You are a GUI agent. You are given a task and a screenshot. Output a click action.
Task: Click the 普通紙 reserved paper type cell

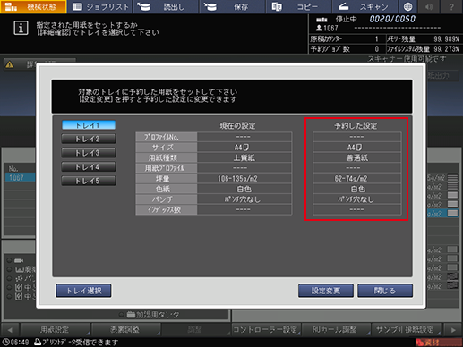tap(356, 157)
